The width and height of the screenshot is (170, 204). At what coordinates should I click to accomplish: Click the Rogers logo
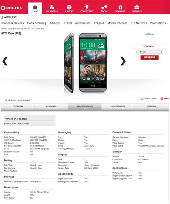pos(11,8)
